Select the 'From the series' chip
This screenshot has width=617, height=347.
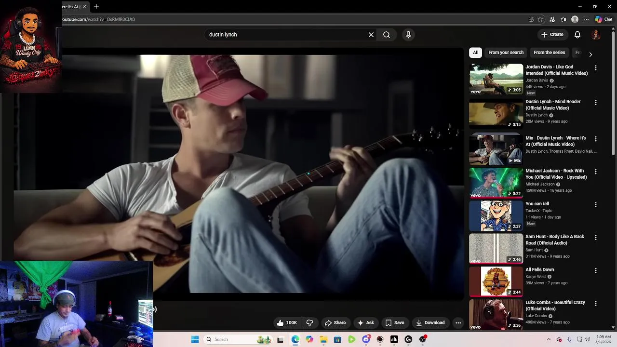549,53
